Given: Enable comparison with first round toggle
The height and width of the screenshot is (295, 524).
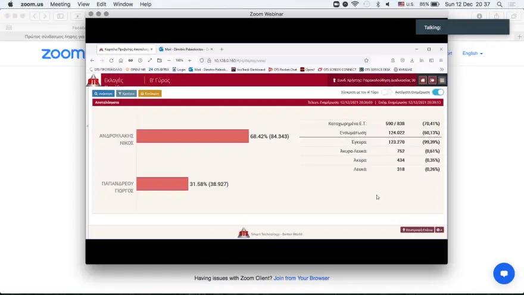Looking at the screenshot, I should [x=386, y=92].
